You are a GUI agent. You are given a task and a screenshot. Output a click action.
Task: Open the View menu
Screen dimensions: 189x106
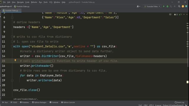click(14, 2)
